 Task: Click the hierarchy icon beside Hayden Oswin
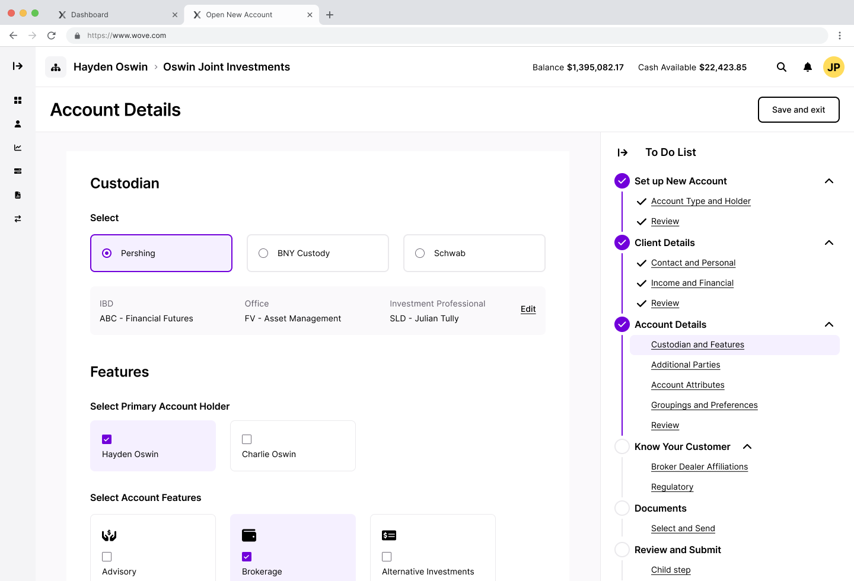(56, 67)
